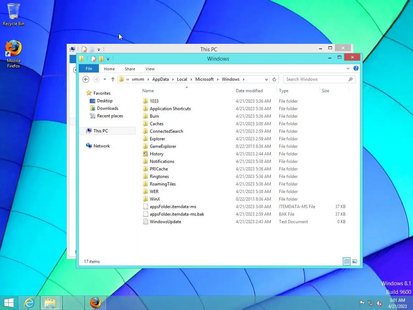Open Internet Explorer from taskbar
The image size is (413, 310).
(x=29, y=302)
